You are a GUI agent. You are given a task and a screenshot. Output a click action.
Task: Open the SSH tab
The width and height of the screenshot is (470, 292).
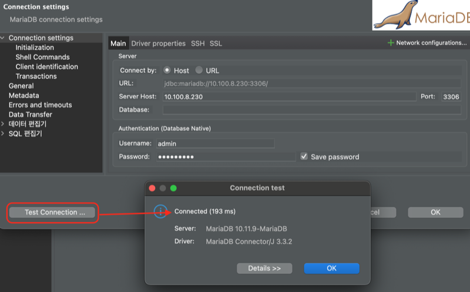click(x=198, y=43)
